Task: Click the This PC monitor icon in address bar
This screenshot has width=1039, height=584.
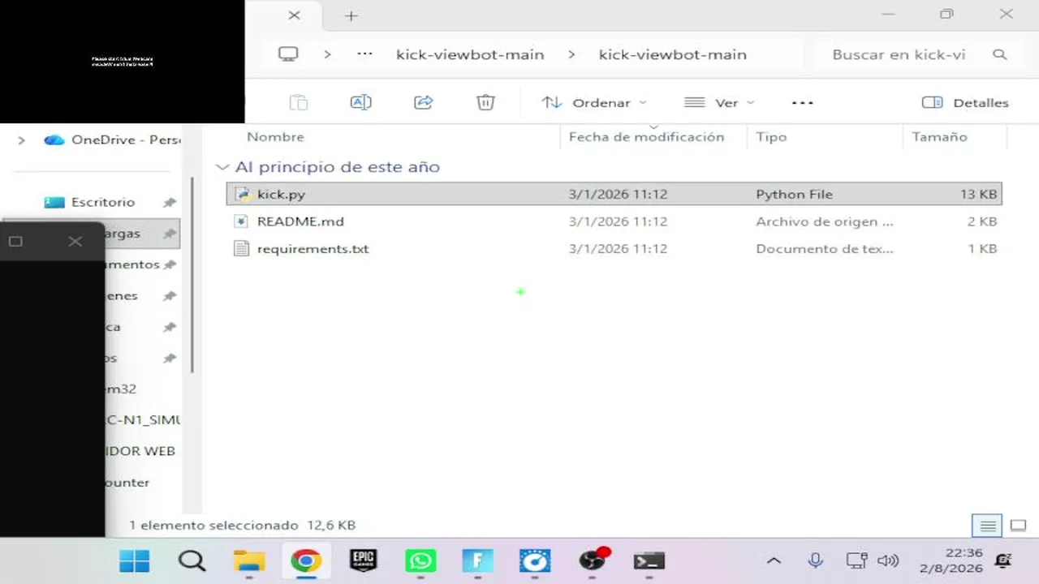Action: point(288,54)
